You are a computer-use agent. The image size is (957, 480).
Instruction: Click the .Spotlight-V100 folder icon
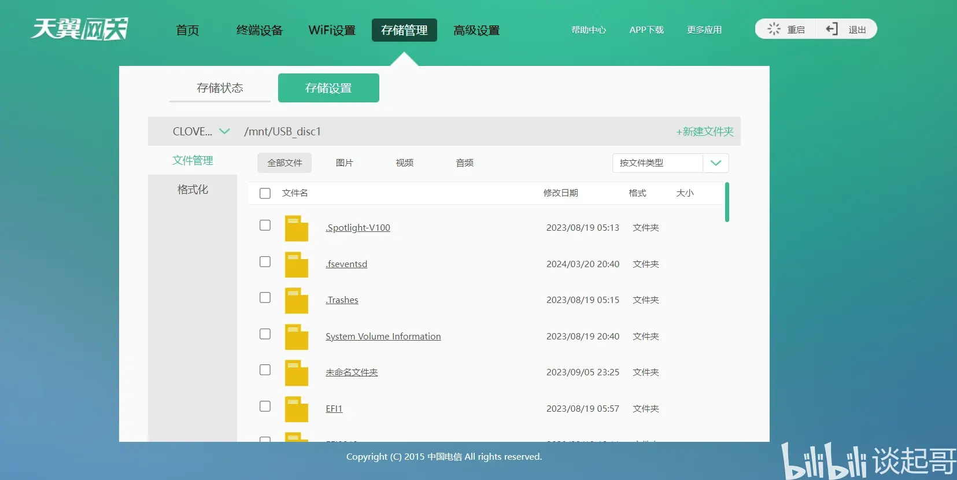[x=296, y=228]
